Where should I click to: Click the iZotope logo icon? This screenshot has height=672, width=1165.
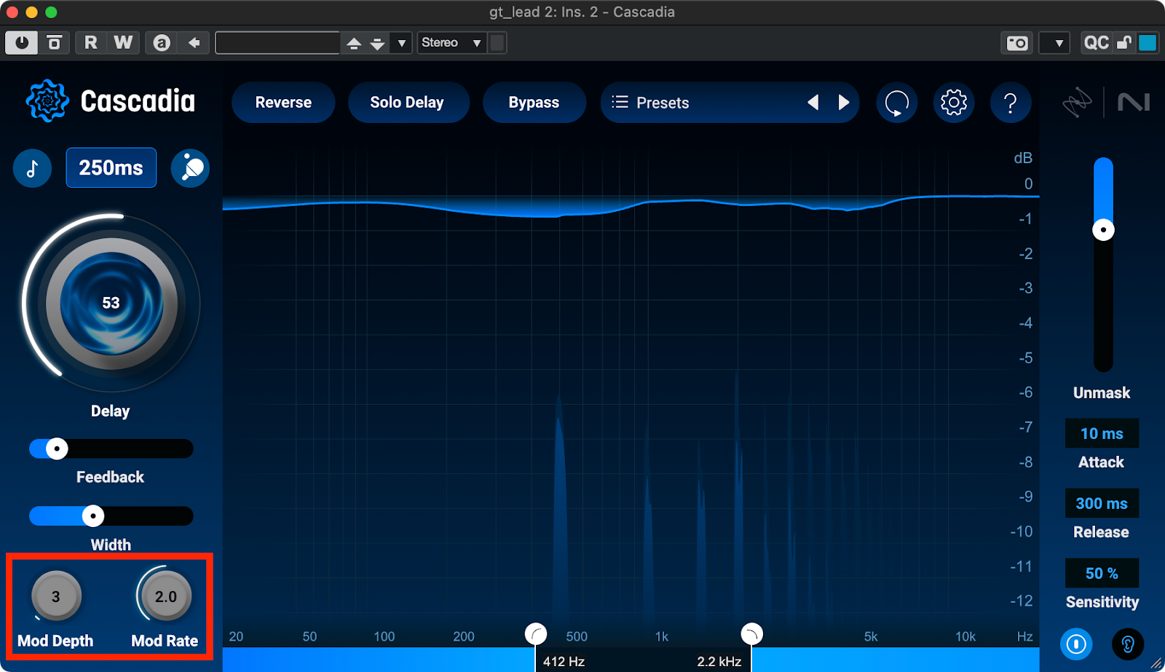point(1077,103)
